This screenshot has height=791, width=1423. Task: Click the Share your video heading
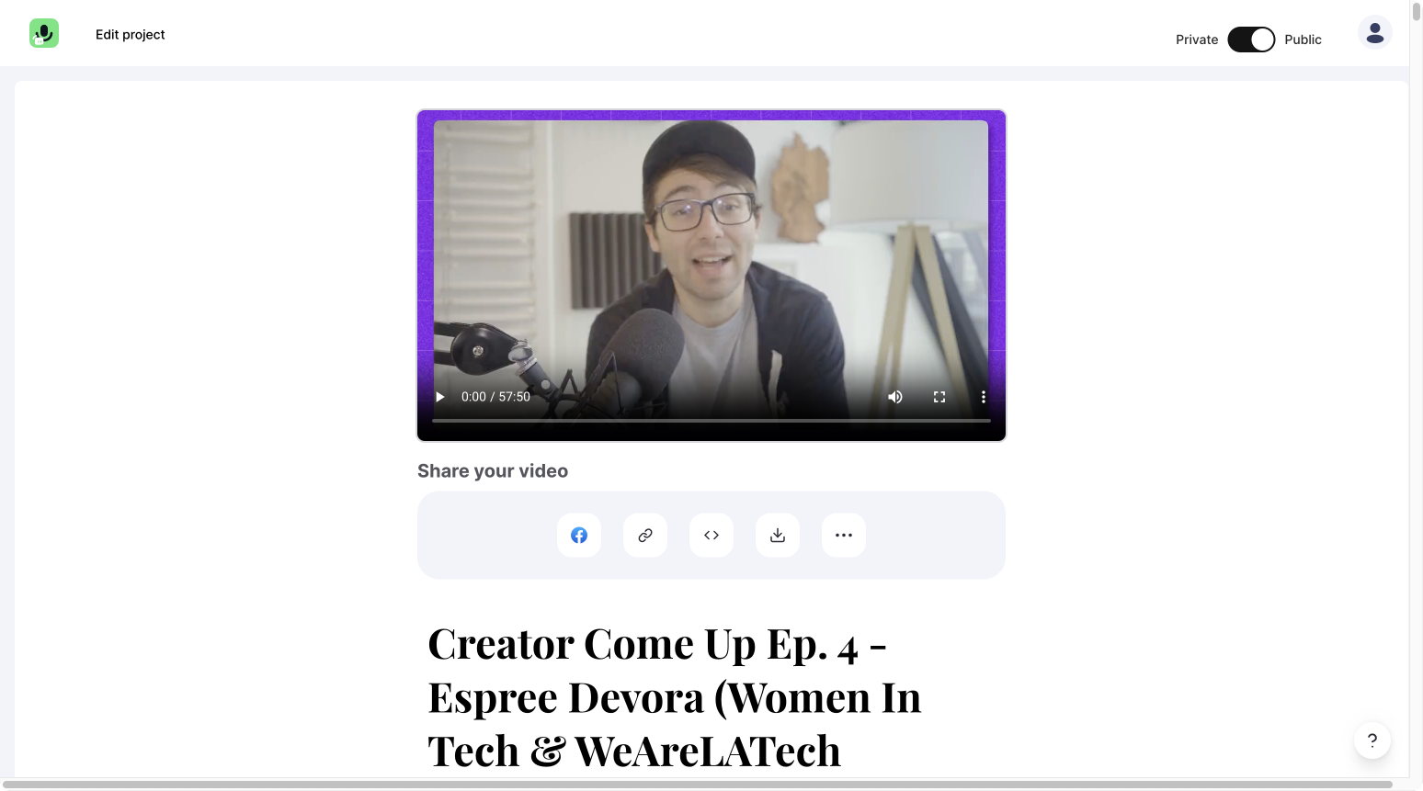(493, 471)
